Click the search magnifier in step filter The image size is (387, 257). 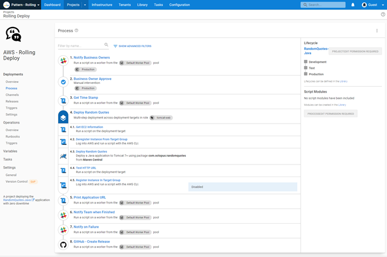[106, 45]
